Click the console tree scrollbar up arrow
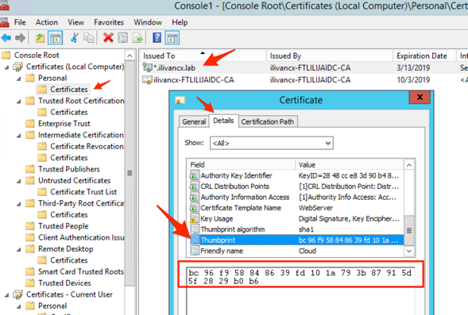The width and height of the screenshot is (468, 315). pyautogui.click(x=130, y=56)
